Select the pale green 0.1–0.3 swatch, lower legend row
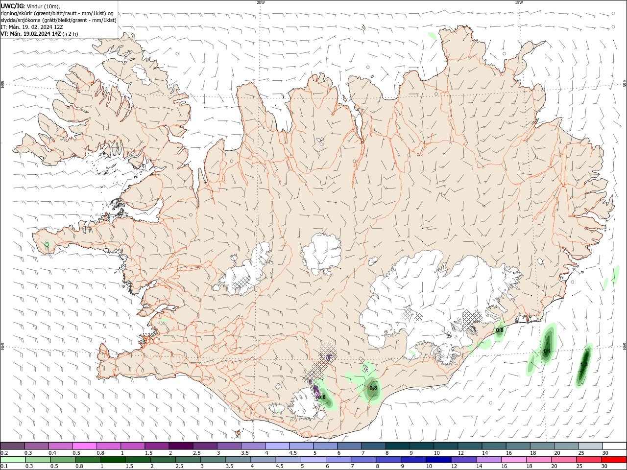Viewport: 627px width, 470px height. point(13,460)
